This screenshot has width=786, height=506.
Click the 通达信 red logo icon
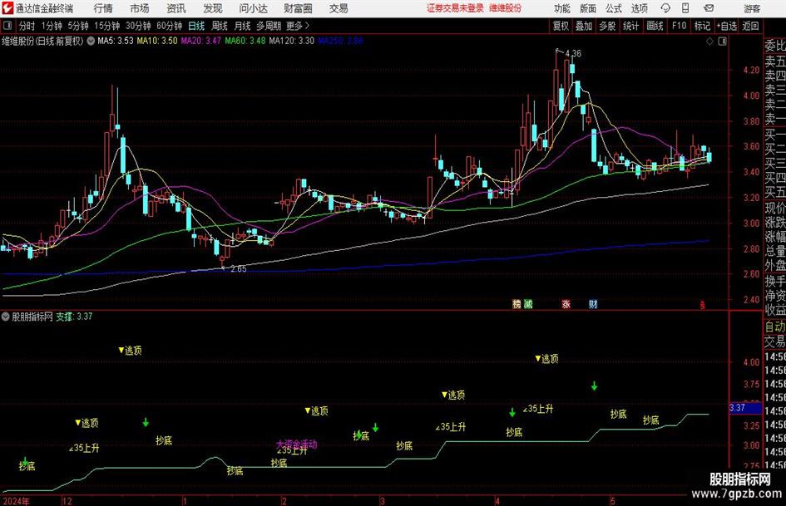tap(7, 8)
